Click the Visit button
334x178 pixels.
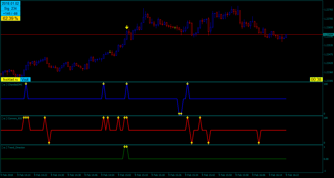[25, 79]
